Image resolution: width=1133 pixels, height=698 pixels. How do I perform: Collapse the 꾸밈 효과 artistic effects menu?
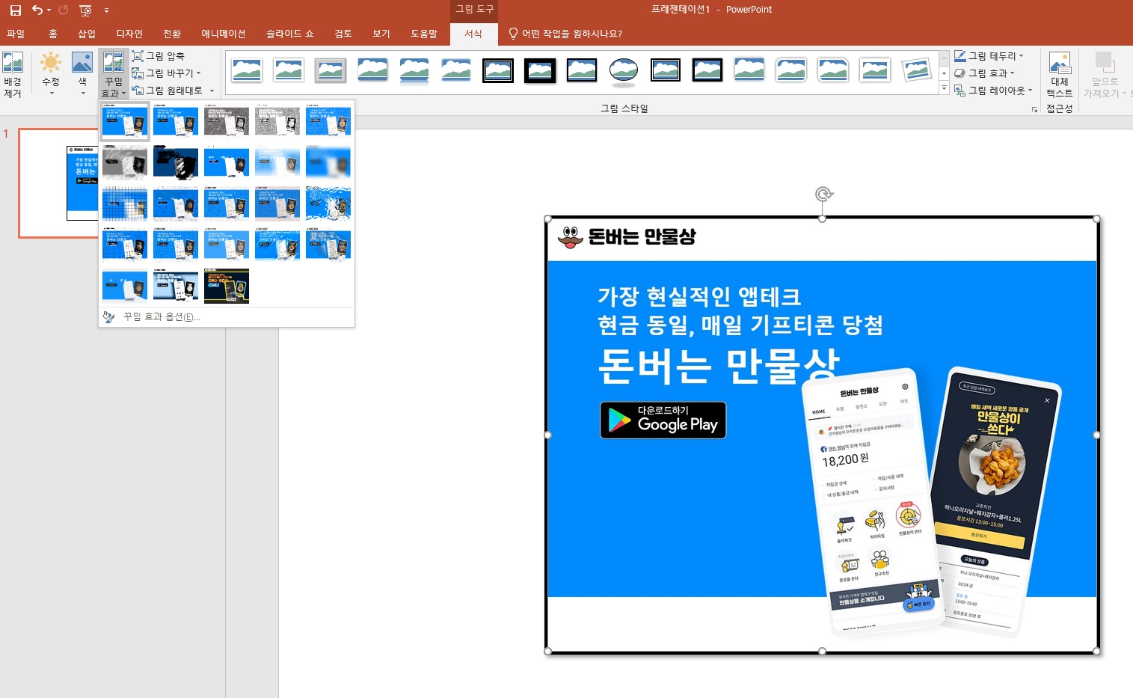point(113,74)
